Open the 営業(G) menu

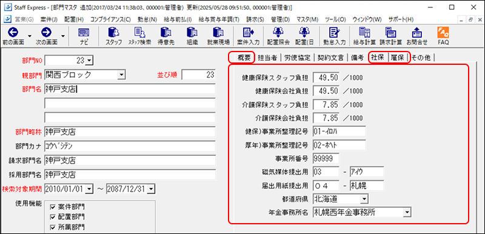[x=24, y=19]
